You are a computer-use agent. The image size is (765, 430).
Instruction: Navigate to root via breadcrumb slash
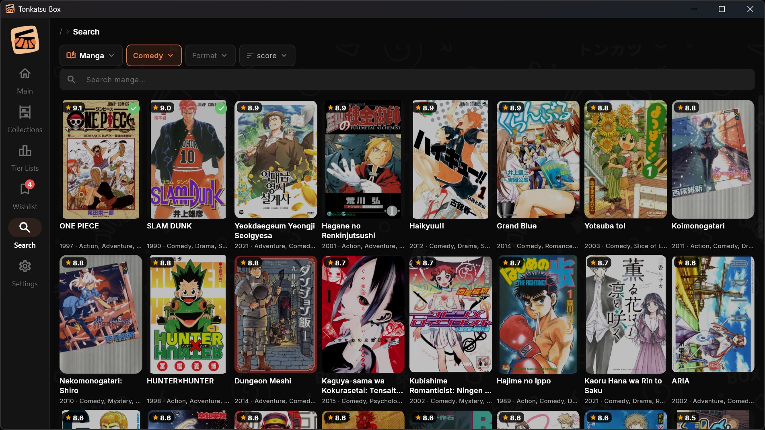pyautogui.click(x=60, y=32)
